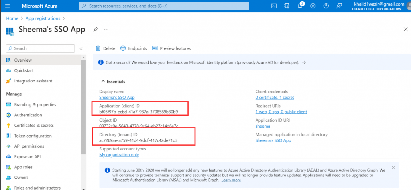
Task: Open API permissions icon
Action: pos(9,146)
